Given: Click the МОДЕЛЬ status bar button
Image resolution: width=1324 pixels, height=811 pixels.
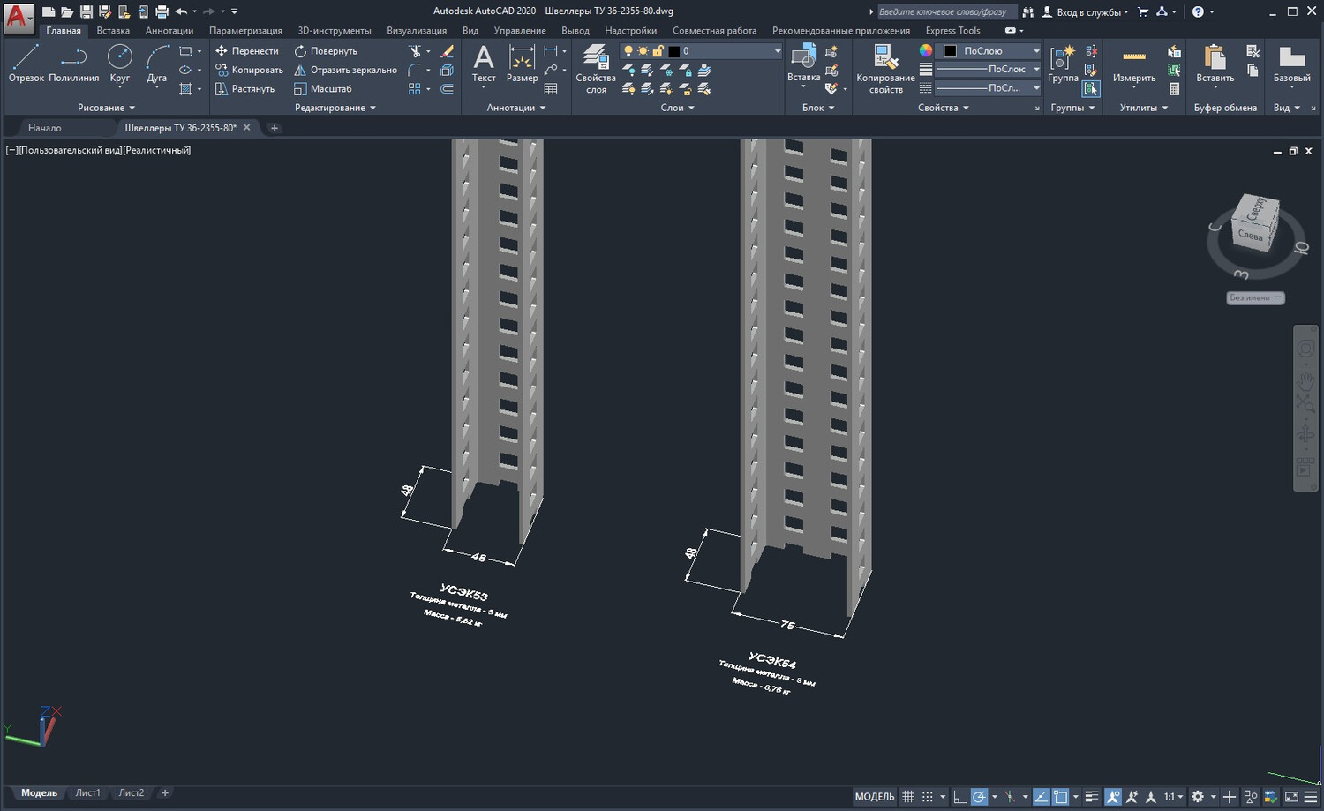Looking at the screenshot, I should coord(874,797).
